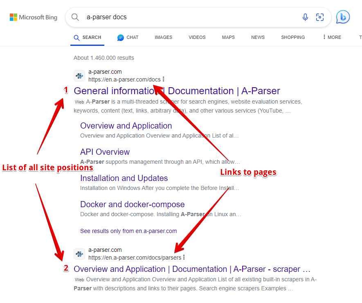Expand the MORE menu
362x303 pixels.
pos(332,37)
